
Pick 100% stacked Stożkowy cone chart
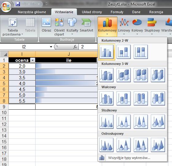[x=141, y=122]
